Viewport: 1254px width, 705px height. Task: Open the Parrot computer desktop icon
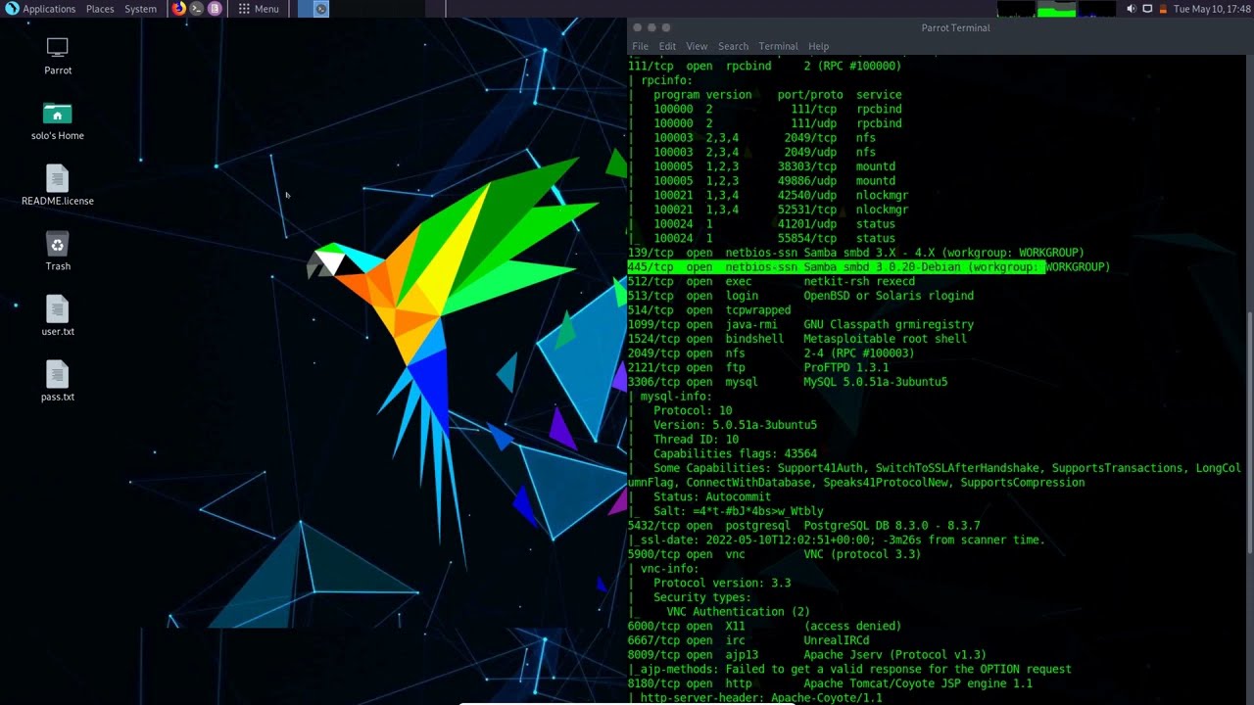point(57,47)
